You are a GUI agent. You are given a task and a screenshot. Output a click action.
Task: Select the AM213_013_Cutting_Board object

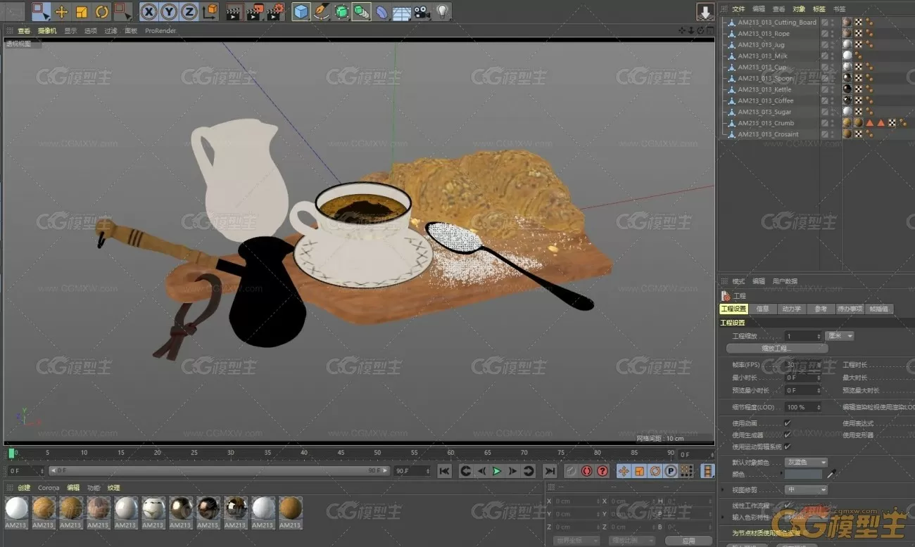[x=777, y=22]
